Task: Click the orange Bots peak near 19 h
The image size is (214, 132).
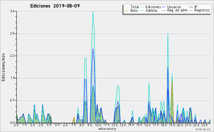Action: pyautogui.click(x=172, y=82)
